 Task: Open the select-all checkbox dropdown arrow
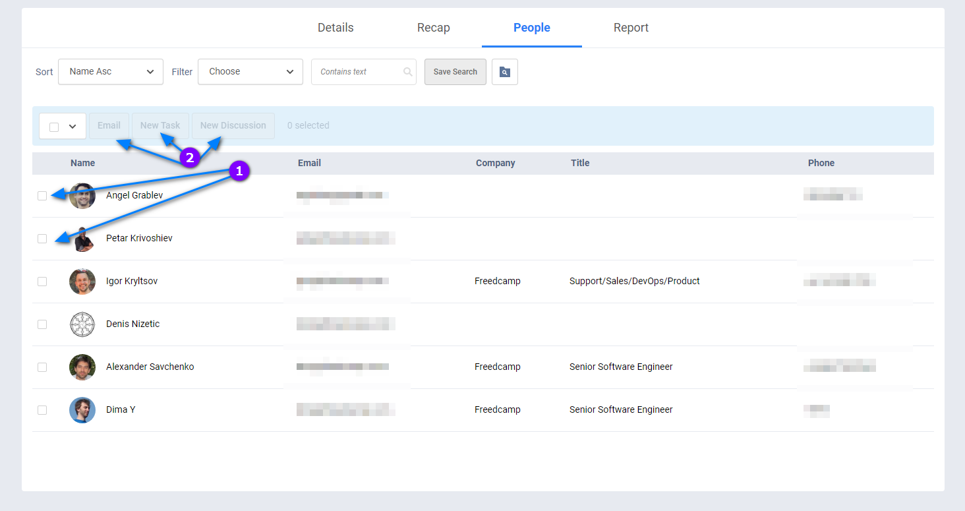pyautogui.click(x=73, y=127)
